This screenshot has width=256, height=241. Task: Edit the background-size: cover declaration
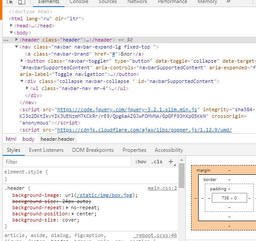coord(46,220)
